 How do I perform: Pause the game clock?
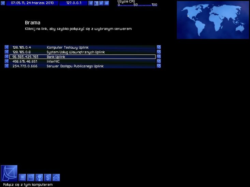pyautogui.click(x=91, y=3)
